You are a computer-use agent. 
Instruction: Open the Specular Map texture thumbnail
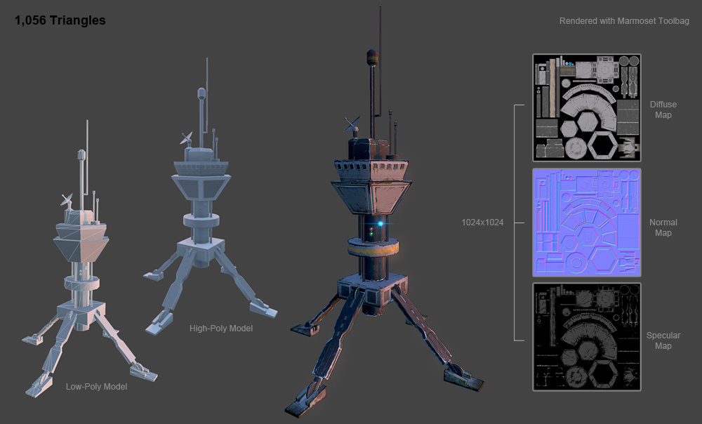tap(586, 336)
